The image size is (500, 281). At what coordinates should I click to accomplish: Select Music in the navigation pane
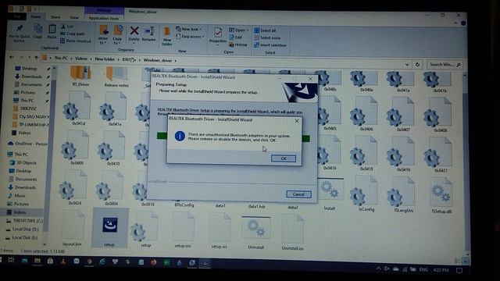pos(16,196)
